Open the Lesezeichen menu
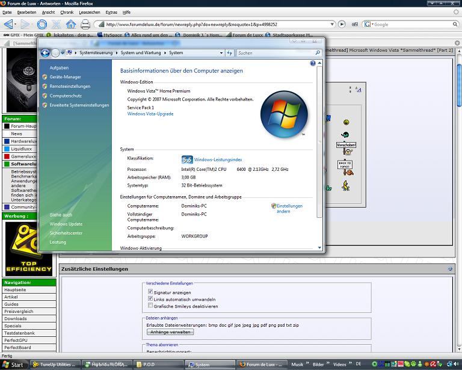This screenshot has width=462, height=370. [x=90, y=13]
